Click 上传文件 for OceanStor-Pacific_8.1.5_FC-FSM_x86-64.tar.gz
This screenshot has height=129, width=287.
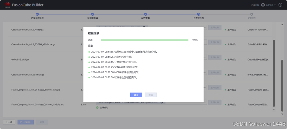coord(215,42)
